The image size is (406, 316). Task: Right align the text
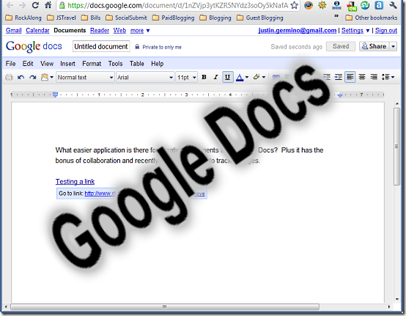(374, 77)
